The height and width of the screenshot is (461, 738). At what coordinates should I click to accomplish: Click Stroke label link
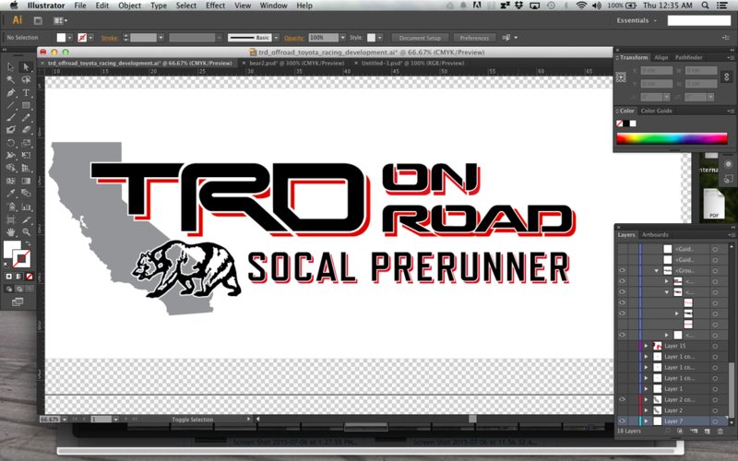[109, 38]
